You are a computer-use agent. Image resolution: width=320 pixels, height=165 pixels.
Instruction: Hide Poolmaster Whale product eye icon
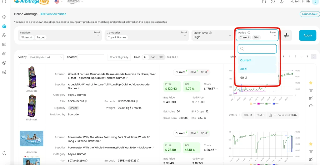pyautogui.click(x=311, y=159)
